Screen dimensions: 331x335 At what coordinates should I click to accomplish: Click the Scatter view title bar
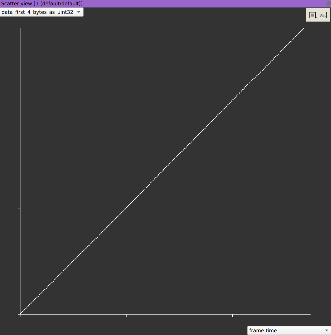click(x=166, y=4)
